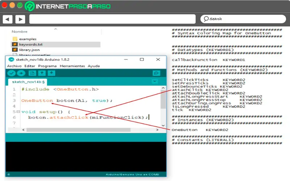Open the Herramientas menu
The height and width of the screenshot is (181, 290).
pyautogui.click(x=72, y=66)
